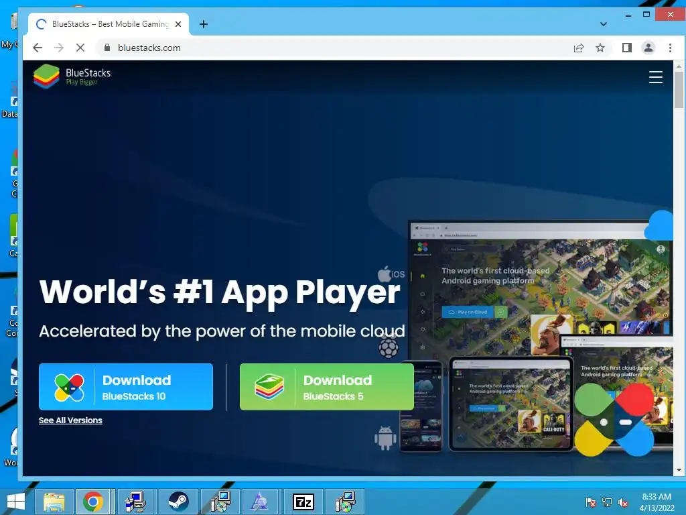Click the BlueStacks logo in page header
Screen dimensions: 686x515
(x=72, y=76)
